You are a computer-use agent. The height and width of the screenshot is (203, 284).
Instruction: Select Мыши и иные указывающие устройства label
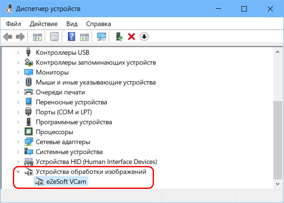pos(96,83)
